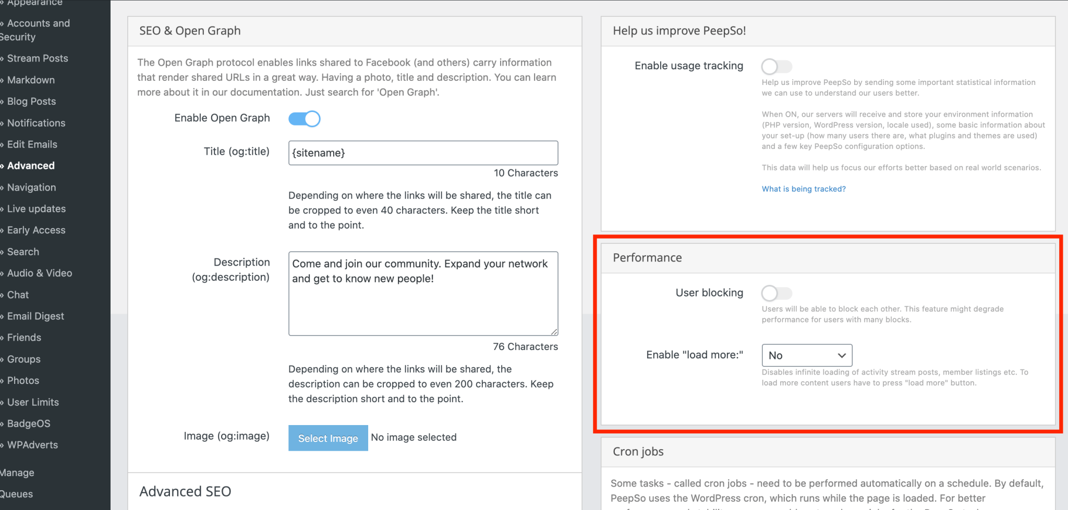Open User Limits in the sidebar
The height and width of the screenshot is (510, 1068).
pos(33,402)
